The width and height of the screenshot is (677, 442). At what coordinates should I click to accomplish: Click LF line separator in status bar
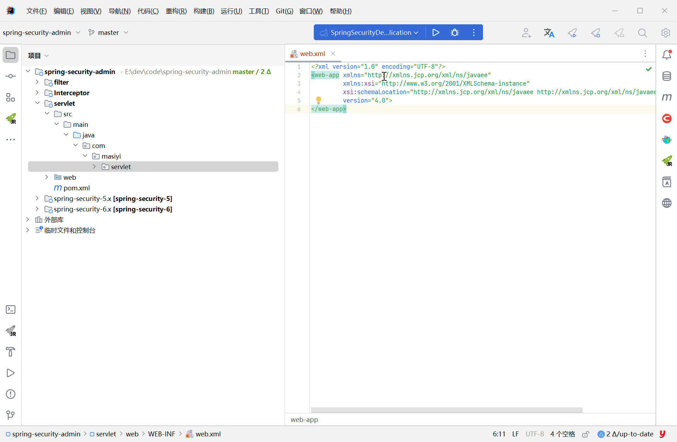pos(515,434)
